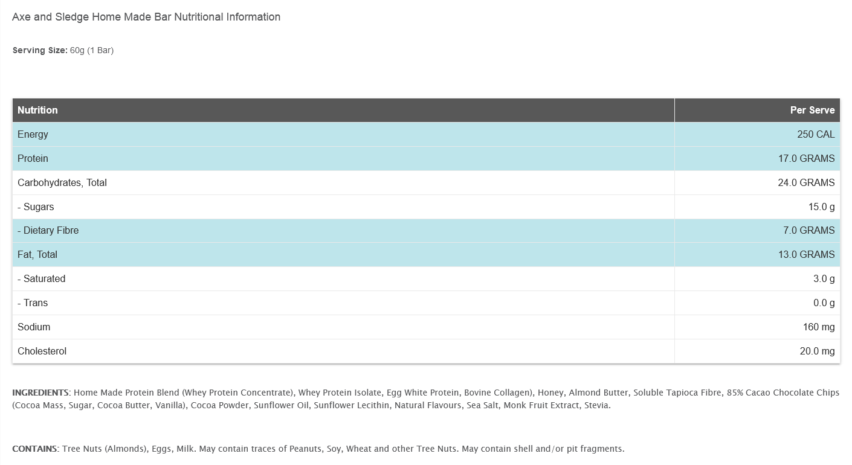Click the 13.0 GRAMS total fat value
This screenshot has width=852, height=465.
tap(806, 254)
